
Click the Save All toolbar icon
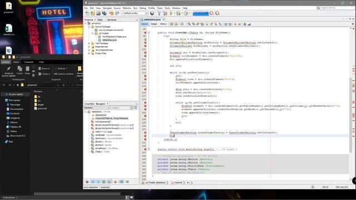pyautogui.click(x=104, y=13)
